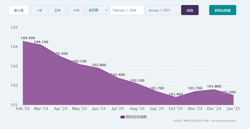The width and height of the screenshot is (250, 129).
Task: Click the 102.900 data point for Jun '24
Action: click(x=99, y=68)
